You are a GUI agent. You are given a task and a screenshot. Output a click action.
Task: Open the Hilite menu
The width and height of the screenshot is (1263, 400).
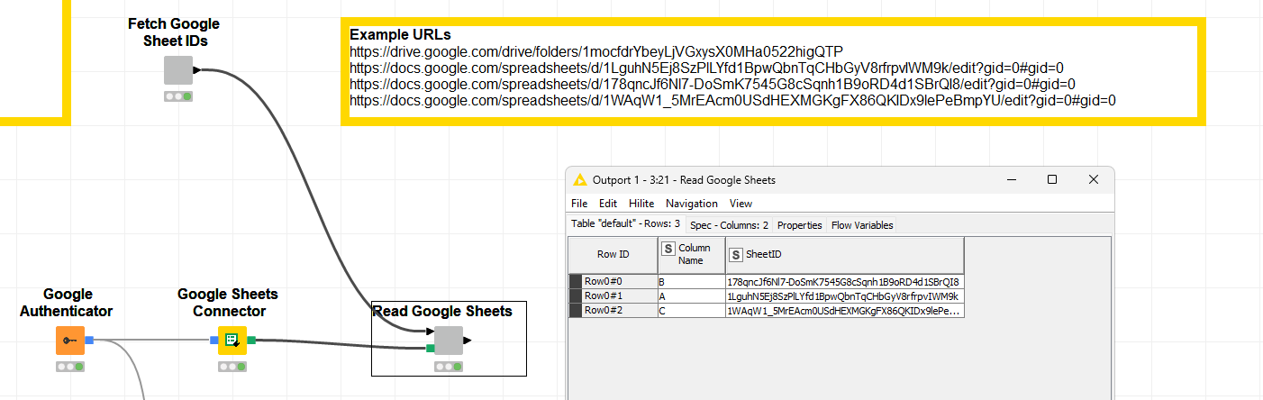641,204
